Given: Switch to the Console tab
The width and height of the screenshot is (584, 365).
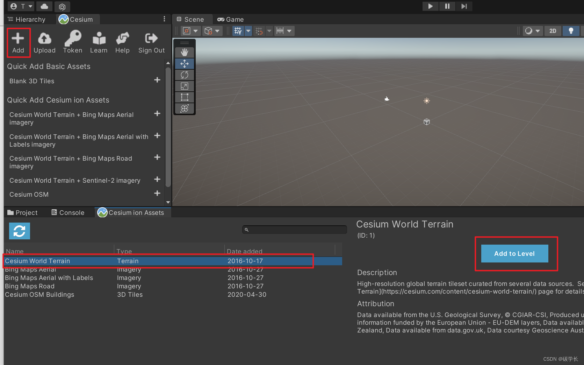Looking at the screenshot, I should click(x=68, y=212).
